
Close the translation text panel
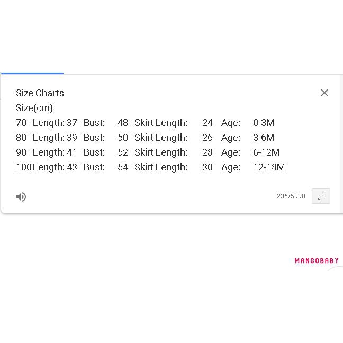pos(324,93)
